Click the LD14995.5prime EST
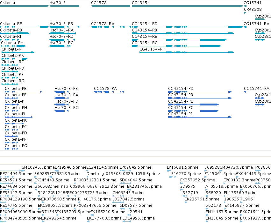 pyautogui.click(x=126, y=221)
